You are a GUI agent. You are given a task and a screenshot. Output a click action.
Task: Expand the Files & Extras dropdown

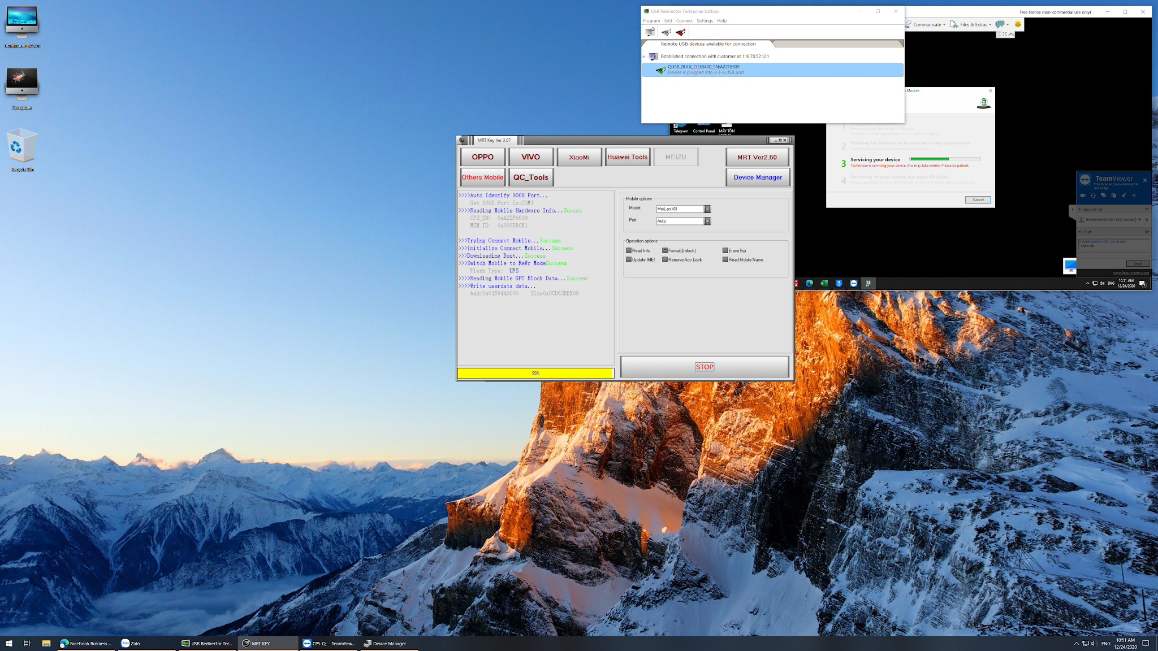[971, 24]
